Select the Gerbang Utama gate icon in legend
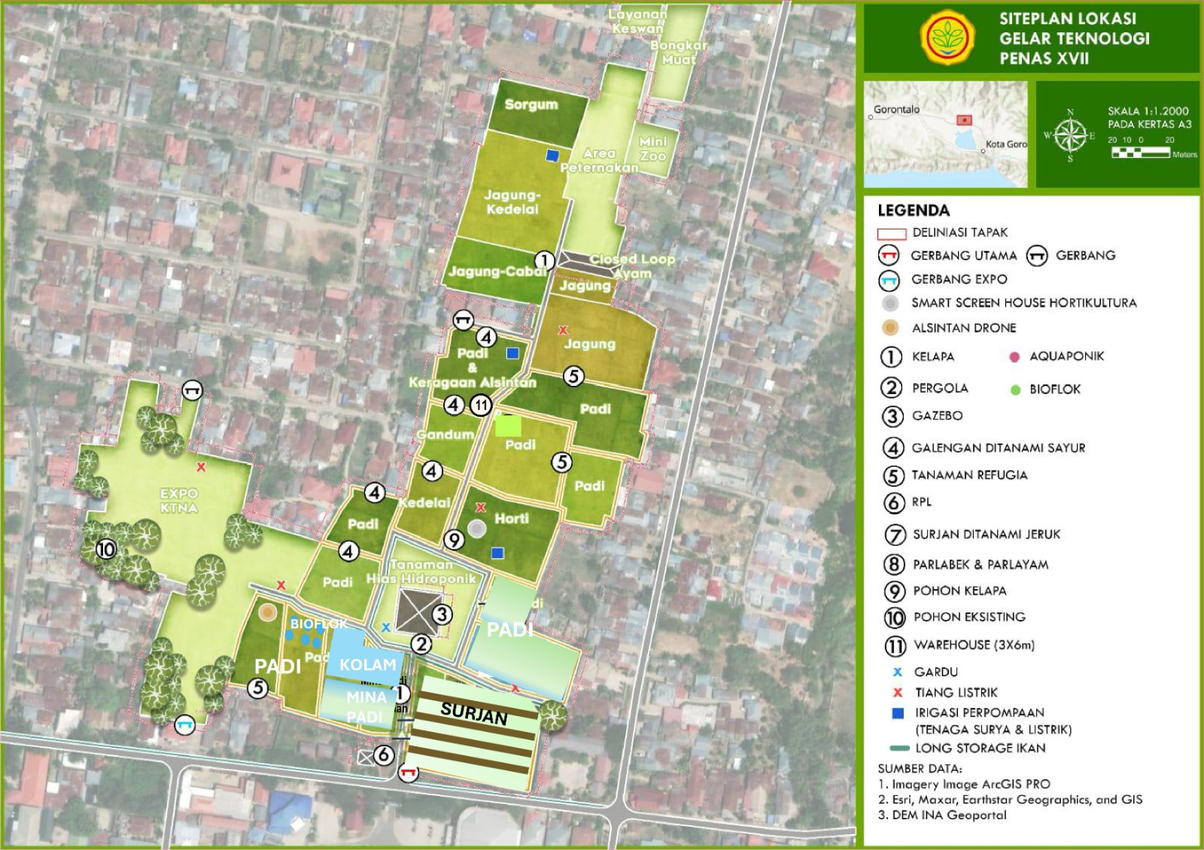The height and width of the screenshot is (850, 1204). [890, 256]
